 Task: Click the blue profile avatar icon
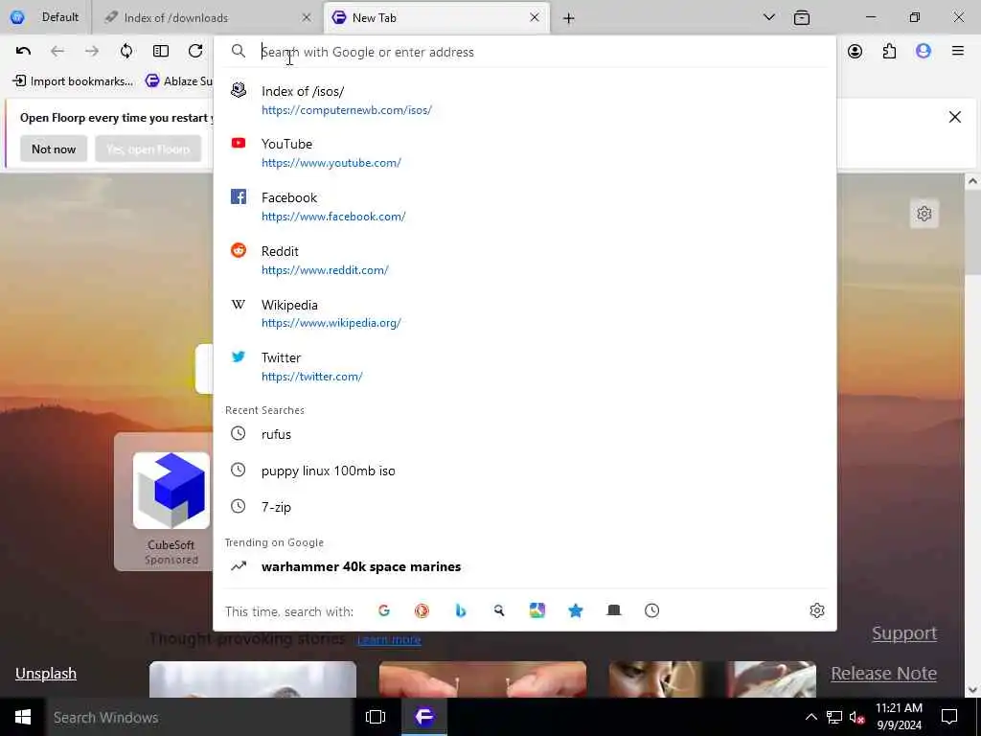coord(924,52)
